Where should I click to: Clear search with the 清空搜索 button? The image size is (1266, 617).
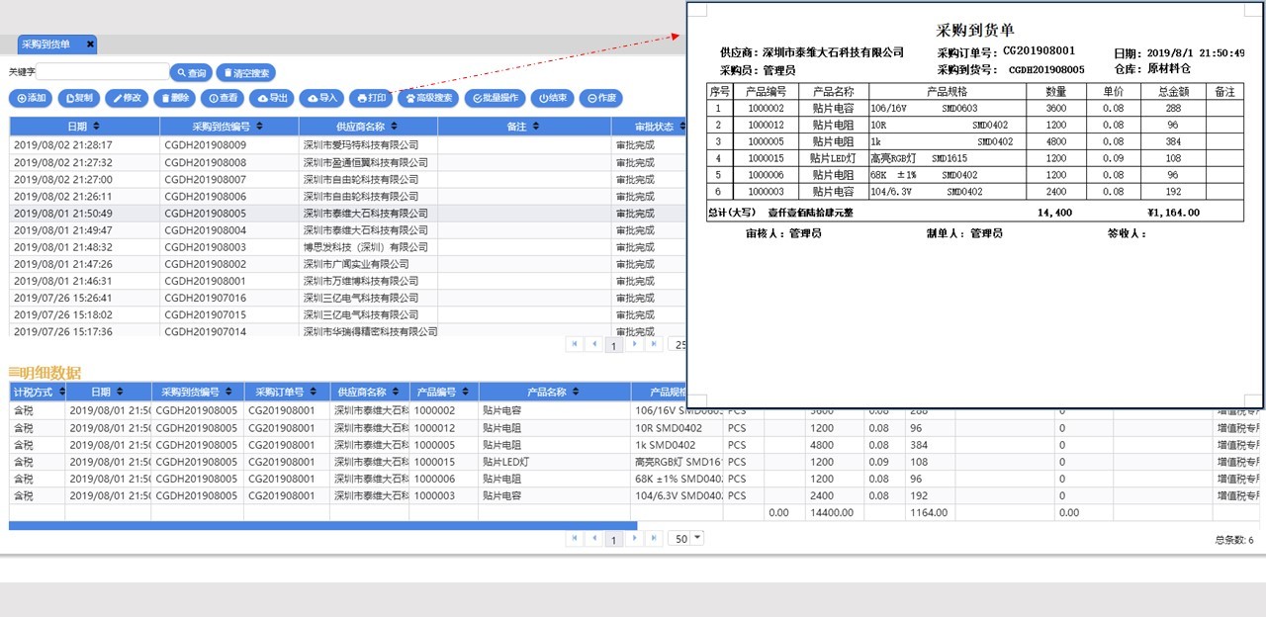245,72
